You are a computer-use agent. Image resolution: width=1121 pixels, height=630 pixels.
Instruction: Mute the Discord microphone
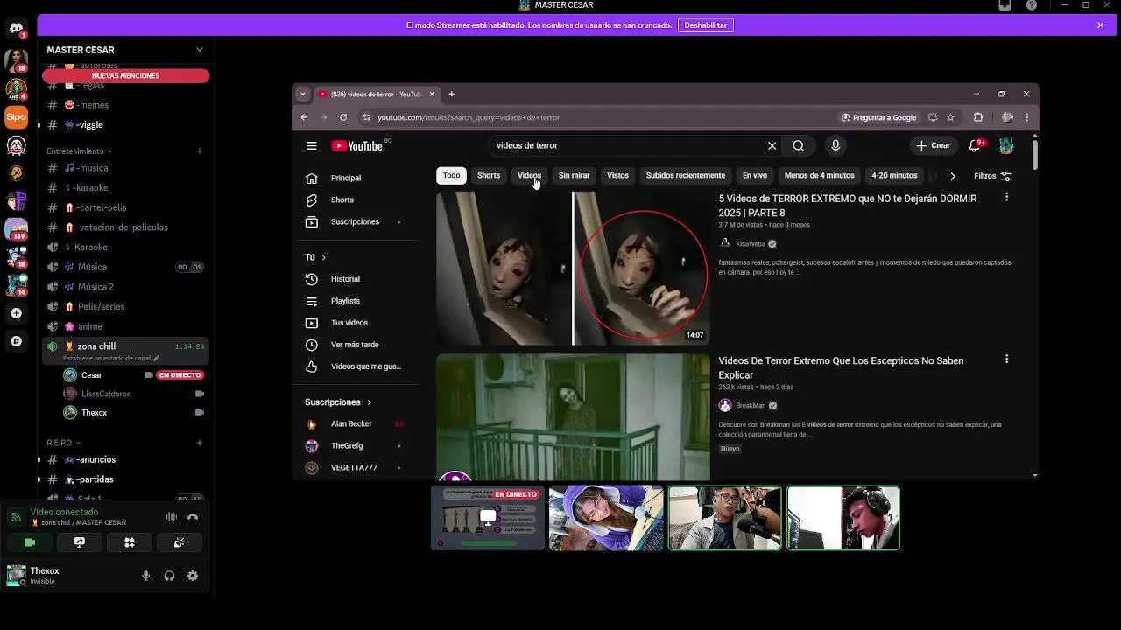pos(146,576)
